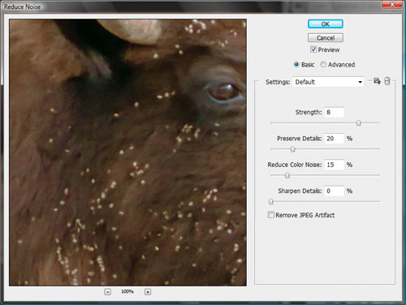Enable Remove JPEG Artifact checkbox
Image resolution: width=406 pixels, height=305 pixels.
[x=270, y=215]
